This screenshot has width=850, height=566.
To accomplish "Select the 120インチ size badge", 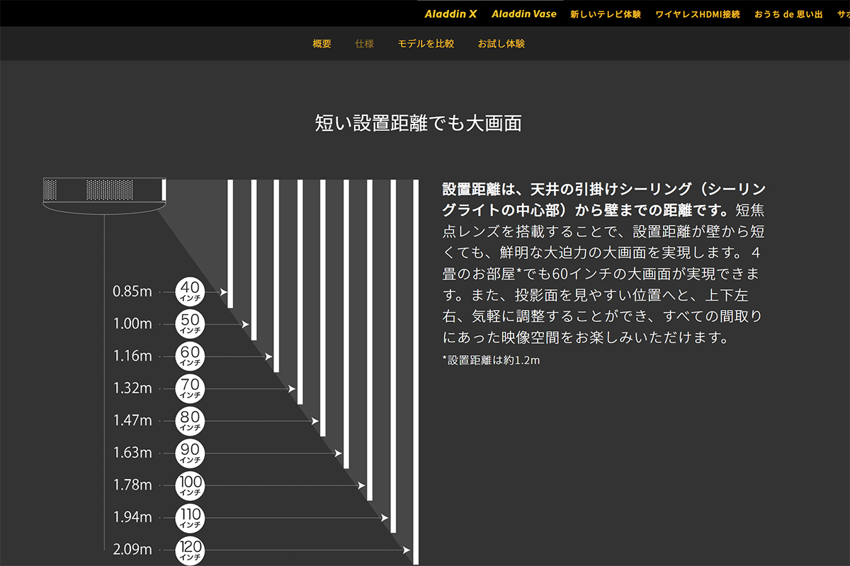I will 190,550.
